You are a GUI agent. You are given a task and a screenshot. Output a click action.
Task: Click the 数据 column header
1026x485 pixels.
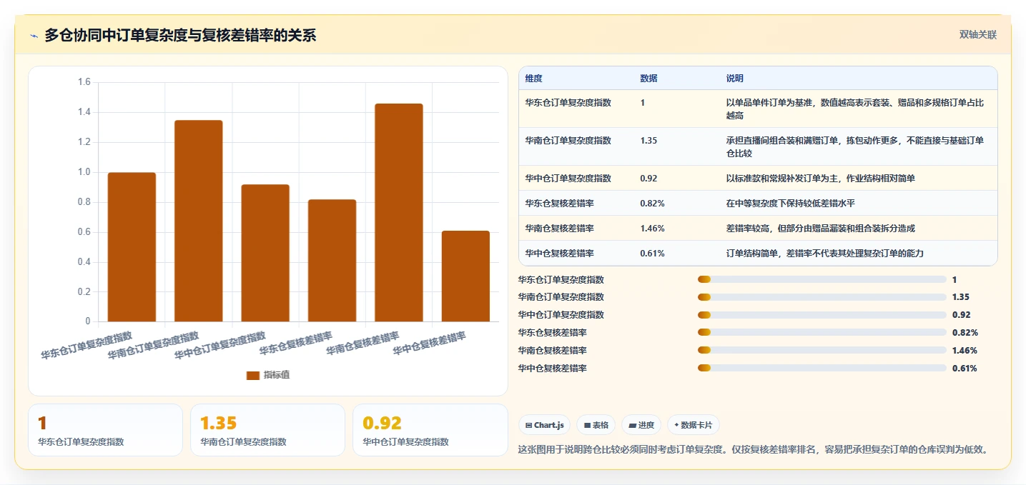(x=648, y=79)
